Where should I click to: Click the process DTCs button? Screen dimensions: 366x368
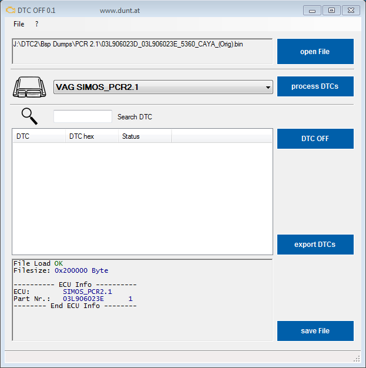click(x=315, y=86)
